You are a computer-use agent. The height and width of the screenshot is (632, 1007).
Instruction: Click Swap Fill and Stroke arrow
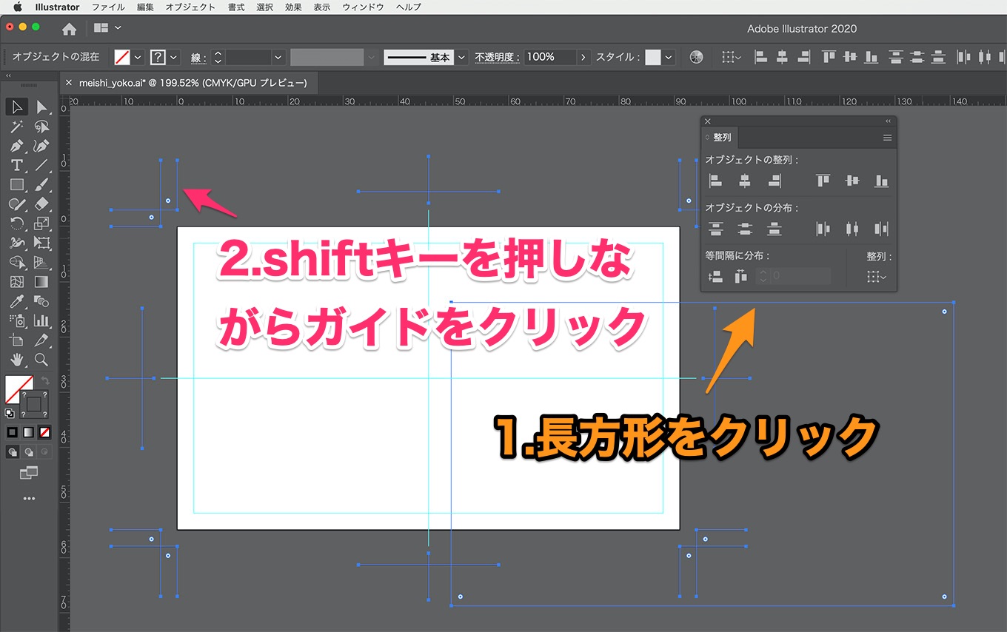[x=45, y=380]
